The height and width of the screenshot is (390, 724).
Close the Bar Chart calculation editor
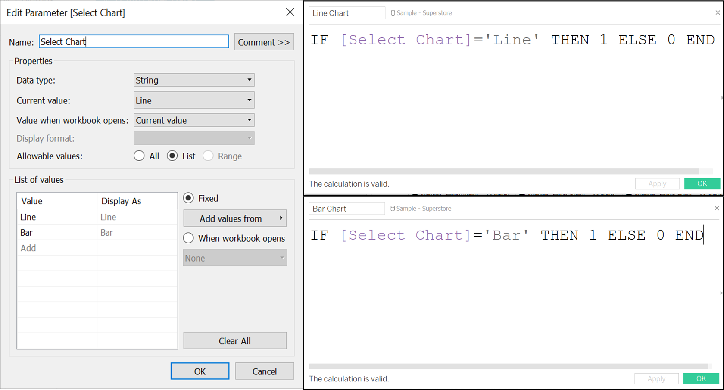tap(717, 208)
